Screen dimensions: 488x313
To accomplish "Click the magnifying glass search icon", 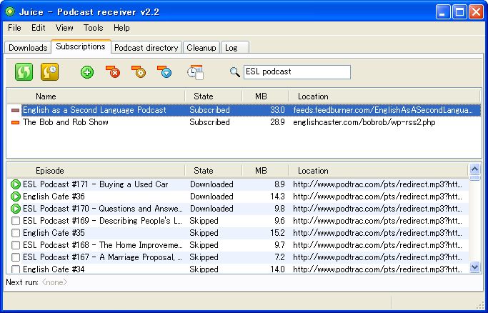I will (x=234, y=72).
